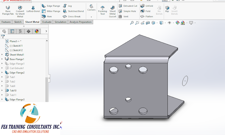Viewport: 225px width, 135px height.
Task: Toggle the Unfold command
Action: [x=147, y=6]
